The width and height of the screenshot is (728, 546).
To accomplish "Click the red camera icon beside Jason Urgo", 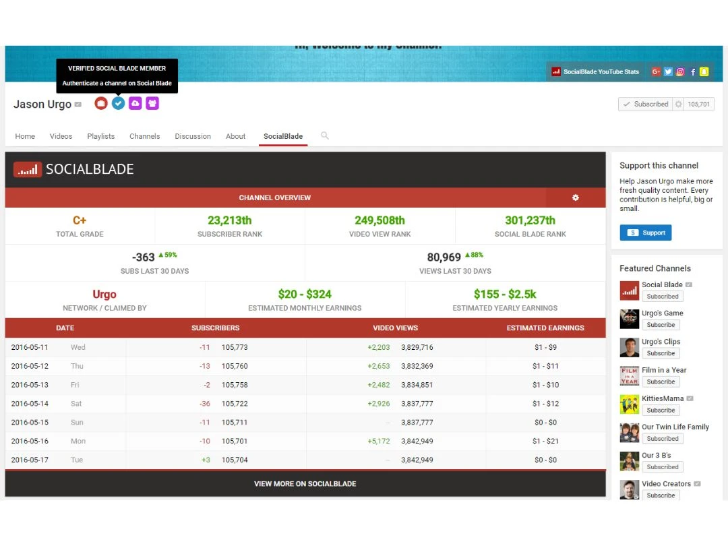I will pyautogui.click(x=101, y=102).
